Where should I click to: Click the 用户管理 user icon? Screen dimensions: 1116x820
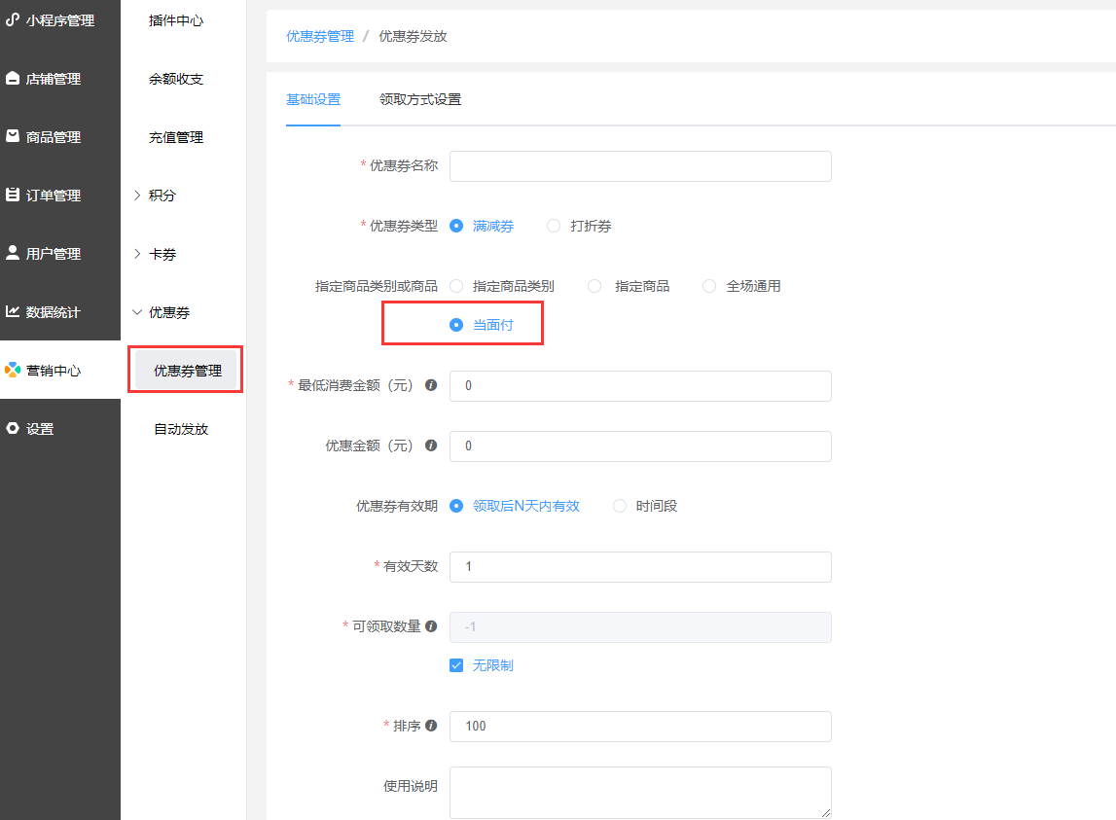pos(13,253)
